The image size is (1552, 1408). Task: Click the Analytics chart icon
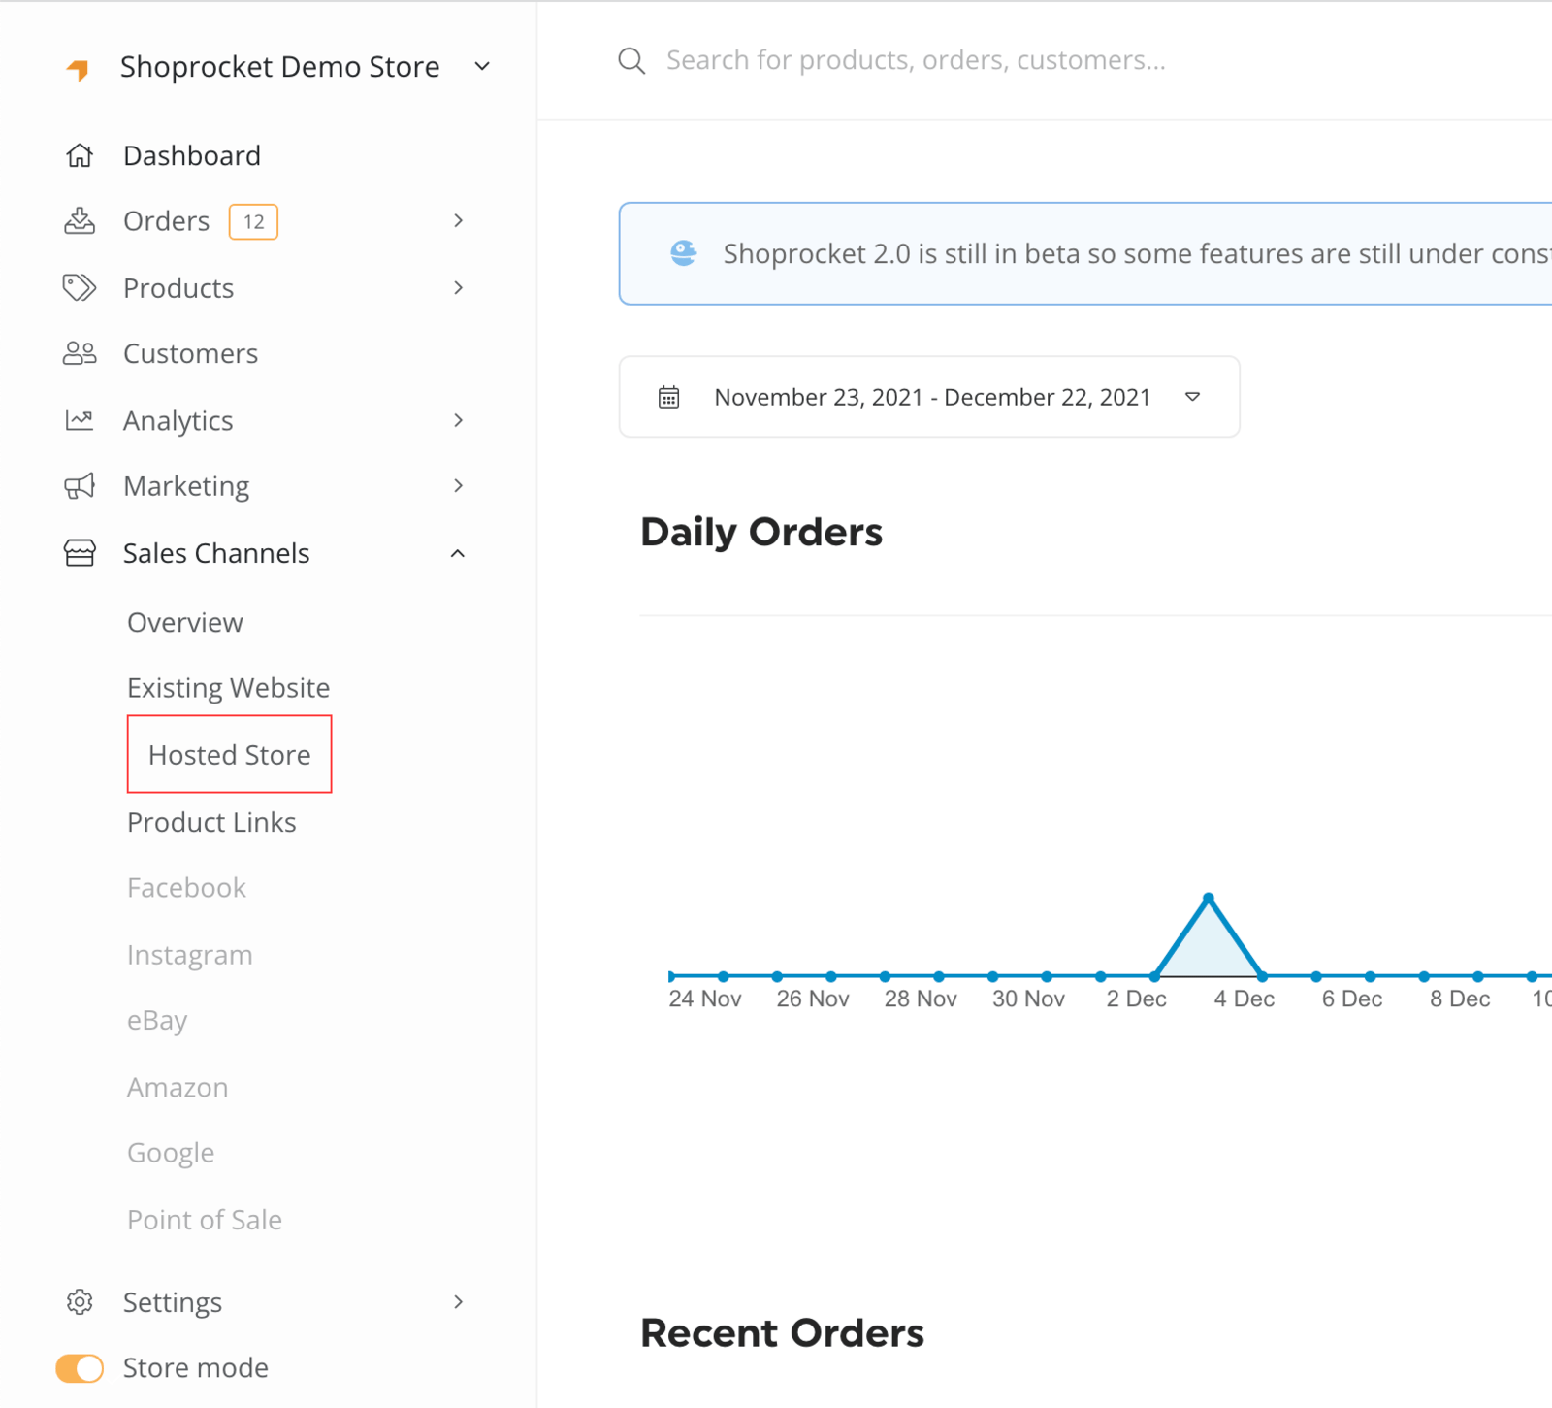[x=80, y=420]
